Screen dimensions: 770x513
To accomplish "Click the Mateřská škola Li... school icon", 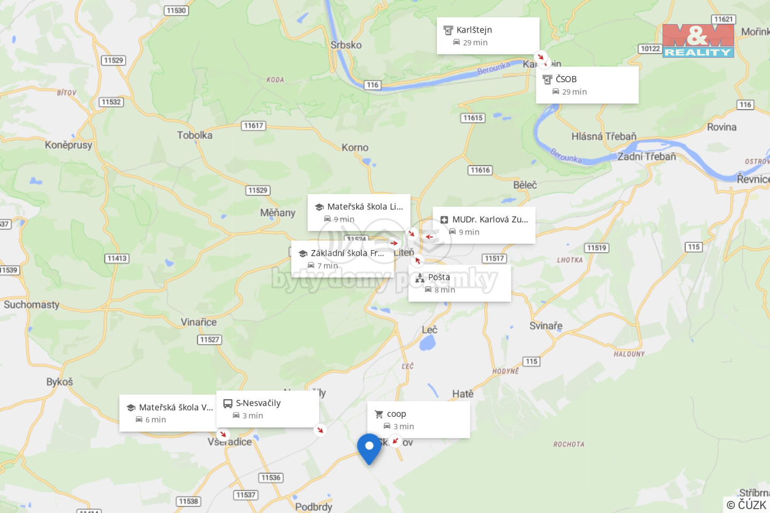I will 319,207.
